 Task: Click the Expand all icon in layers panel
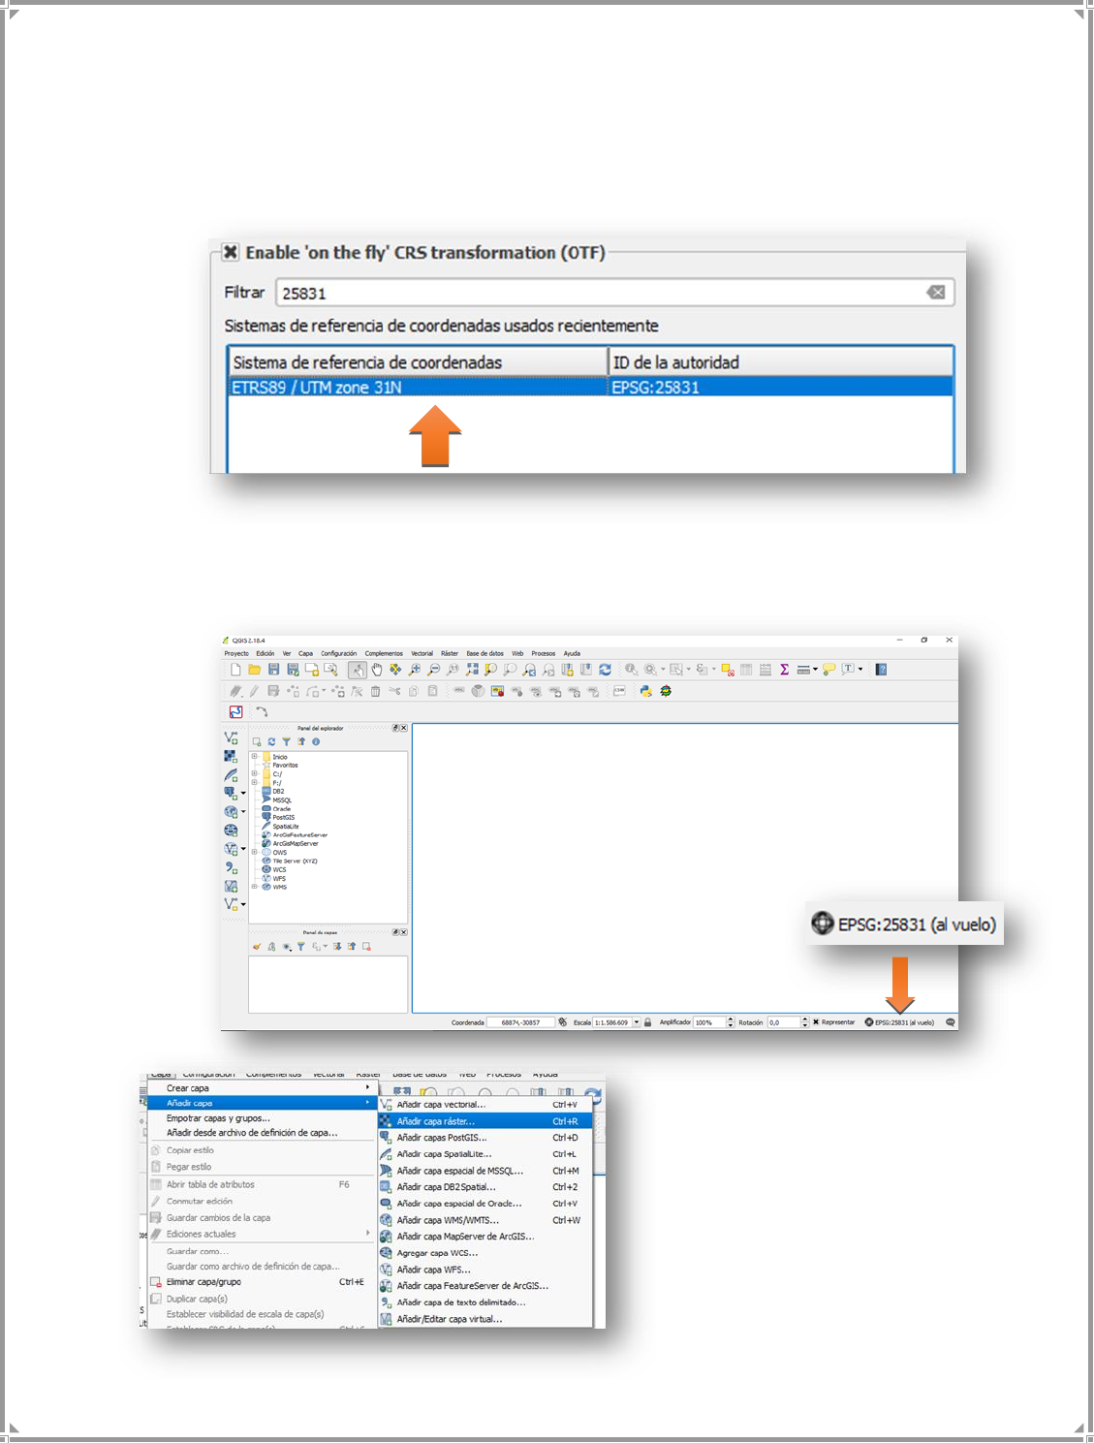(x=337, y=947)
